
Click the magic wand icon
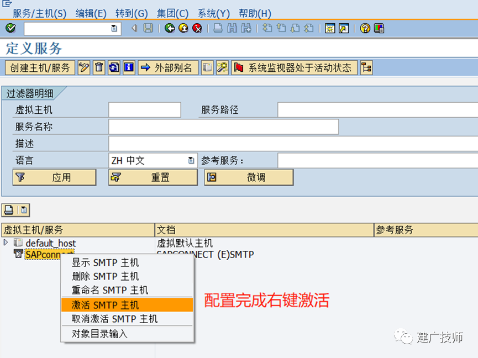[x=222, y=67]
